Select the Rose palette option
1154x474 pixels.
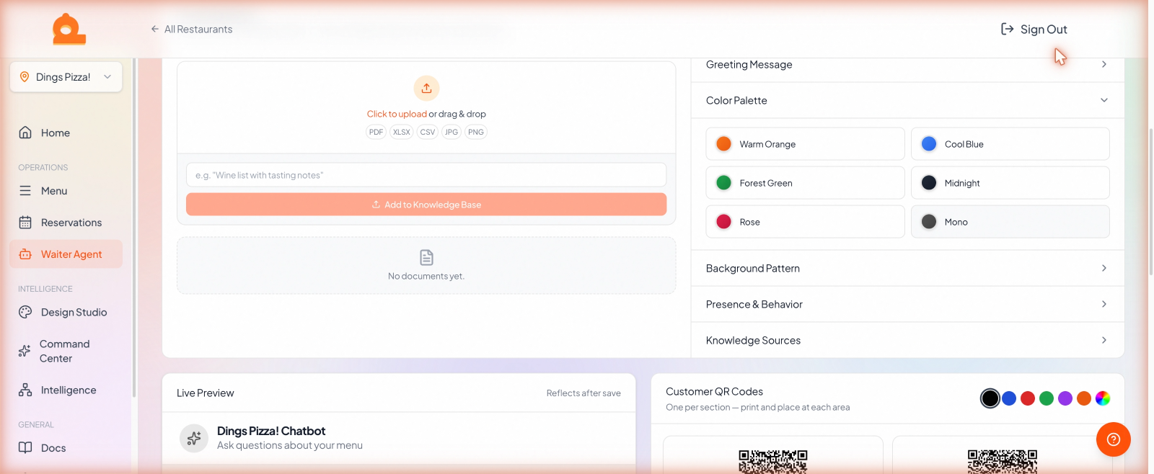click(x=805, y=222)
